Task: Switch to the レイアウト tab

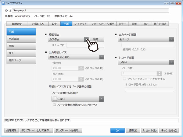Action: tap(81, 24)
